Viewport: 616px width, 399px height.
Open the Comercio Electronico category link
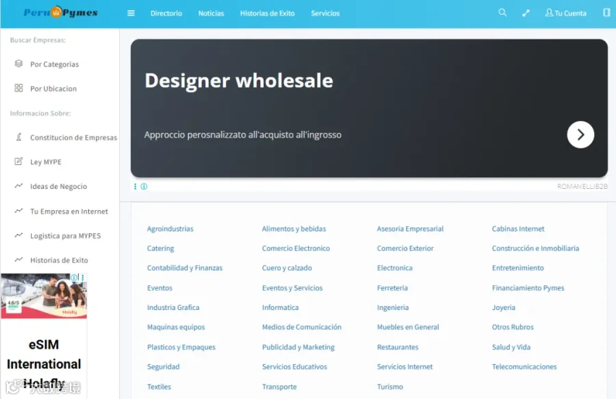[296, 248]
